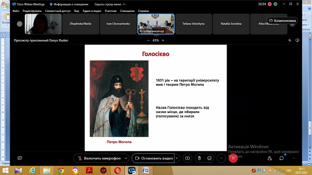
Task: Open the Совещание menu
Action: pos(127,11)
